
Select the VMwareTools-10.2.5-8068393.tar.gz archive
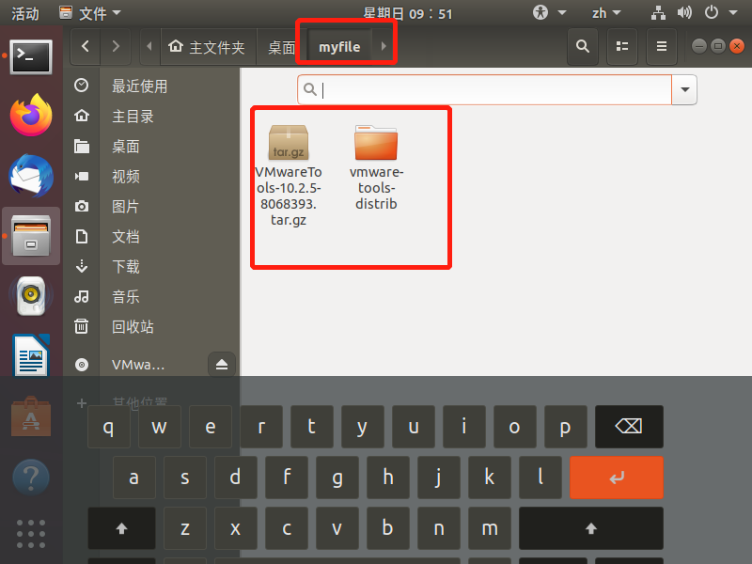(289, 175)
